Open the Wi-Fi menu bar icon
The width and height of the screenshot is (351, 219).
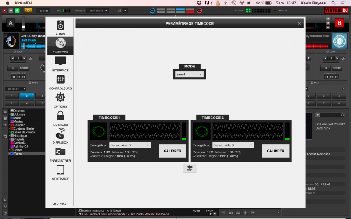click(x=242, y=3)
